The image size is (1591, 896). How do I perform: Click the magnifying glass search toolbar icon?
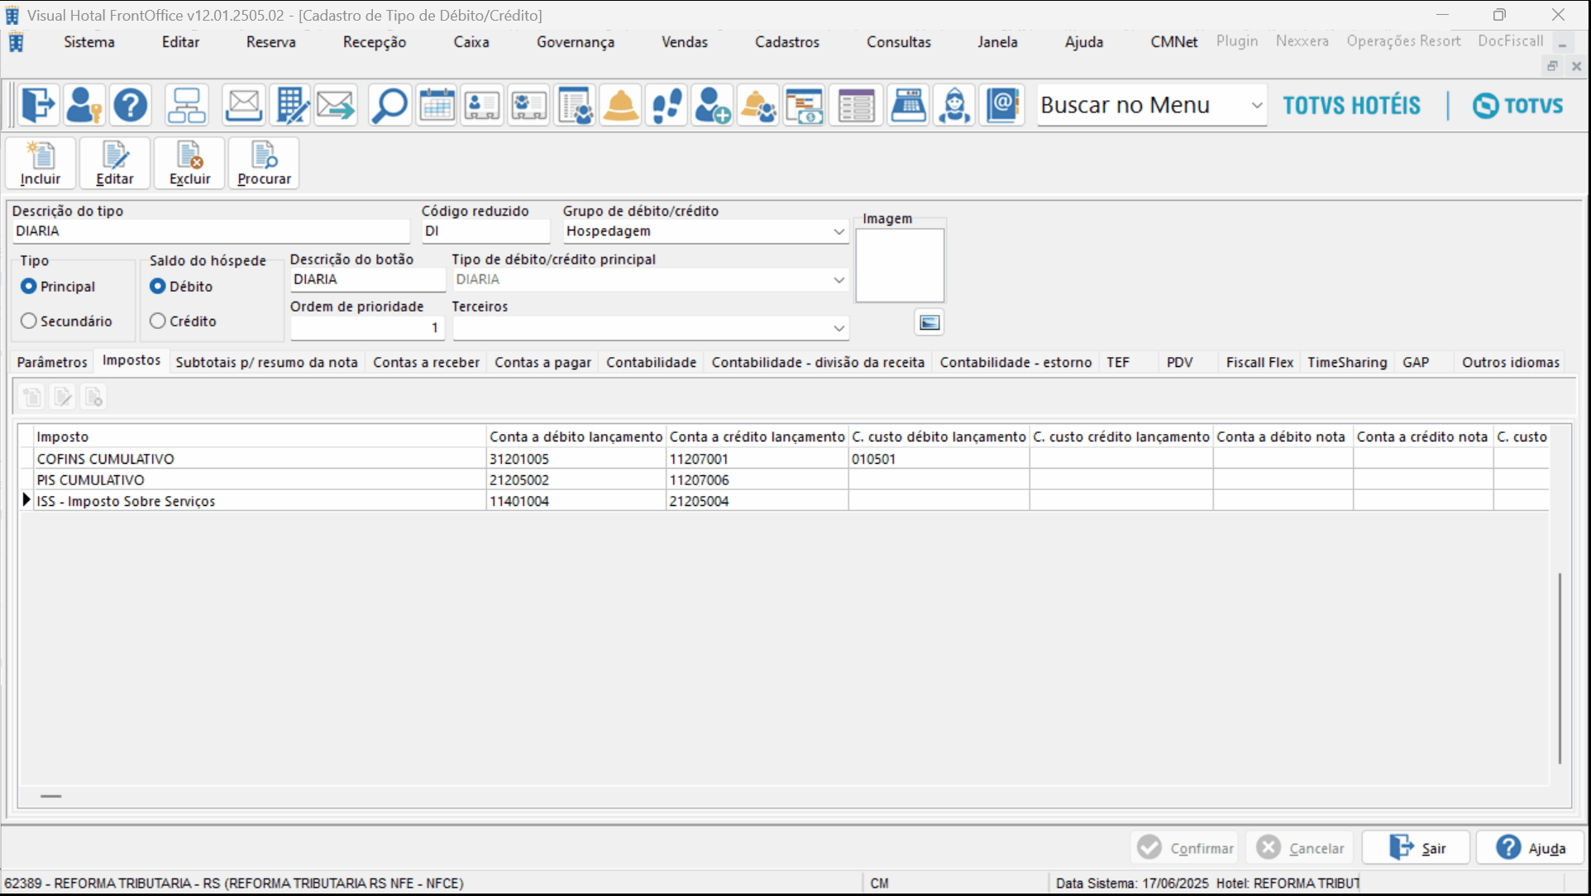[x=389, y=106]
